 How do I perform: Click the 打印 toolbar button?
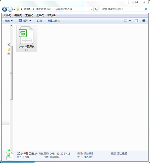click(39, 21)
